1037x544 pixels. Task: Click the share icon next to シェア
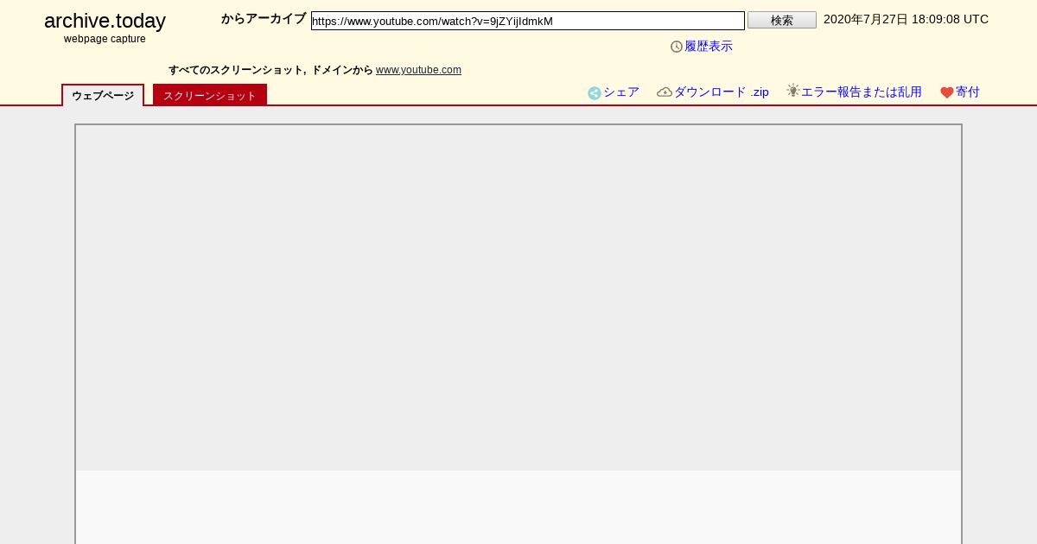click(x=595, y=93)
